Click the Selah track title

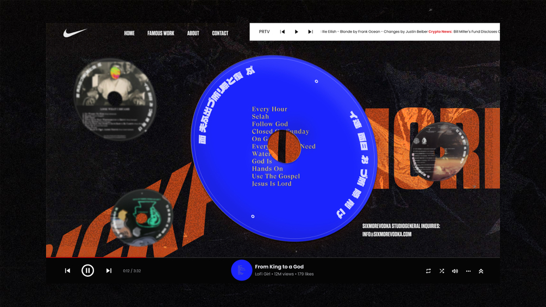click(260, 117)
